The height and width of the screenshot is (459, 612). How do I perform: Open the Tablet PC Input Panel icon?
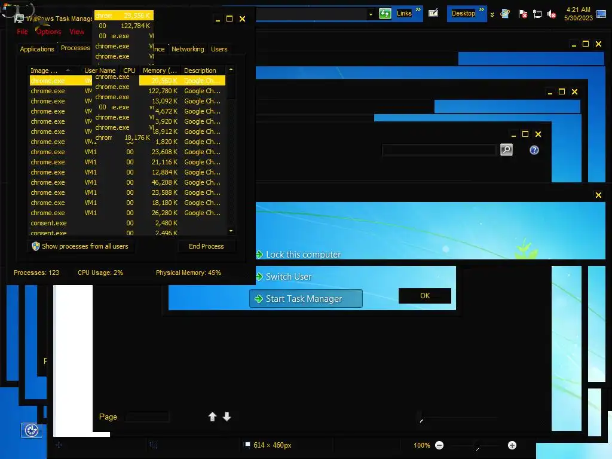[x=433, y=13]
